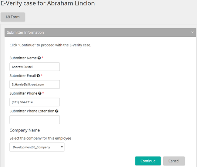Click the Development03_Company dropdown arrow
The width and height of the screenshot is (197, 167).
pos(62,147)
